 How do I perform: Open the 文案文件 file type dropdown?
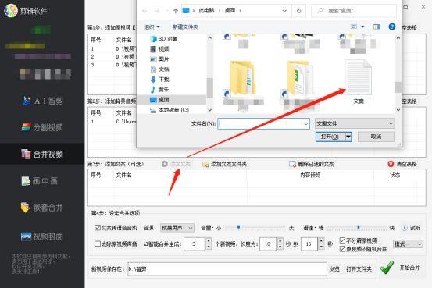(x=355, y=123)
